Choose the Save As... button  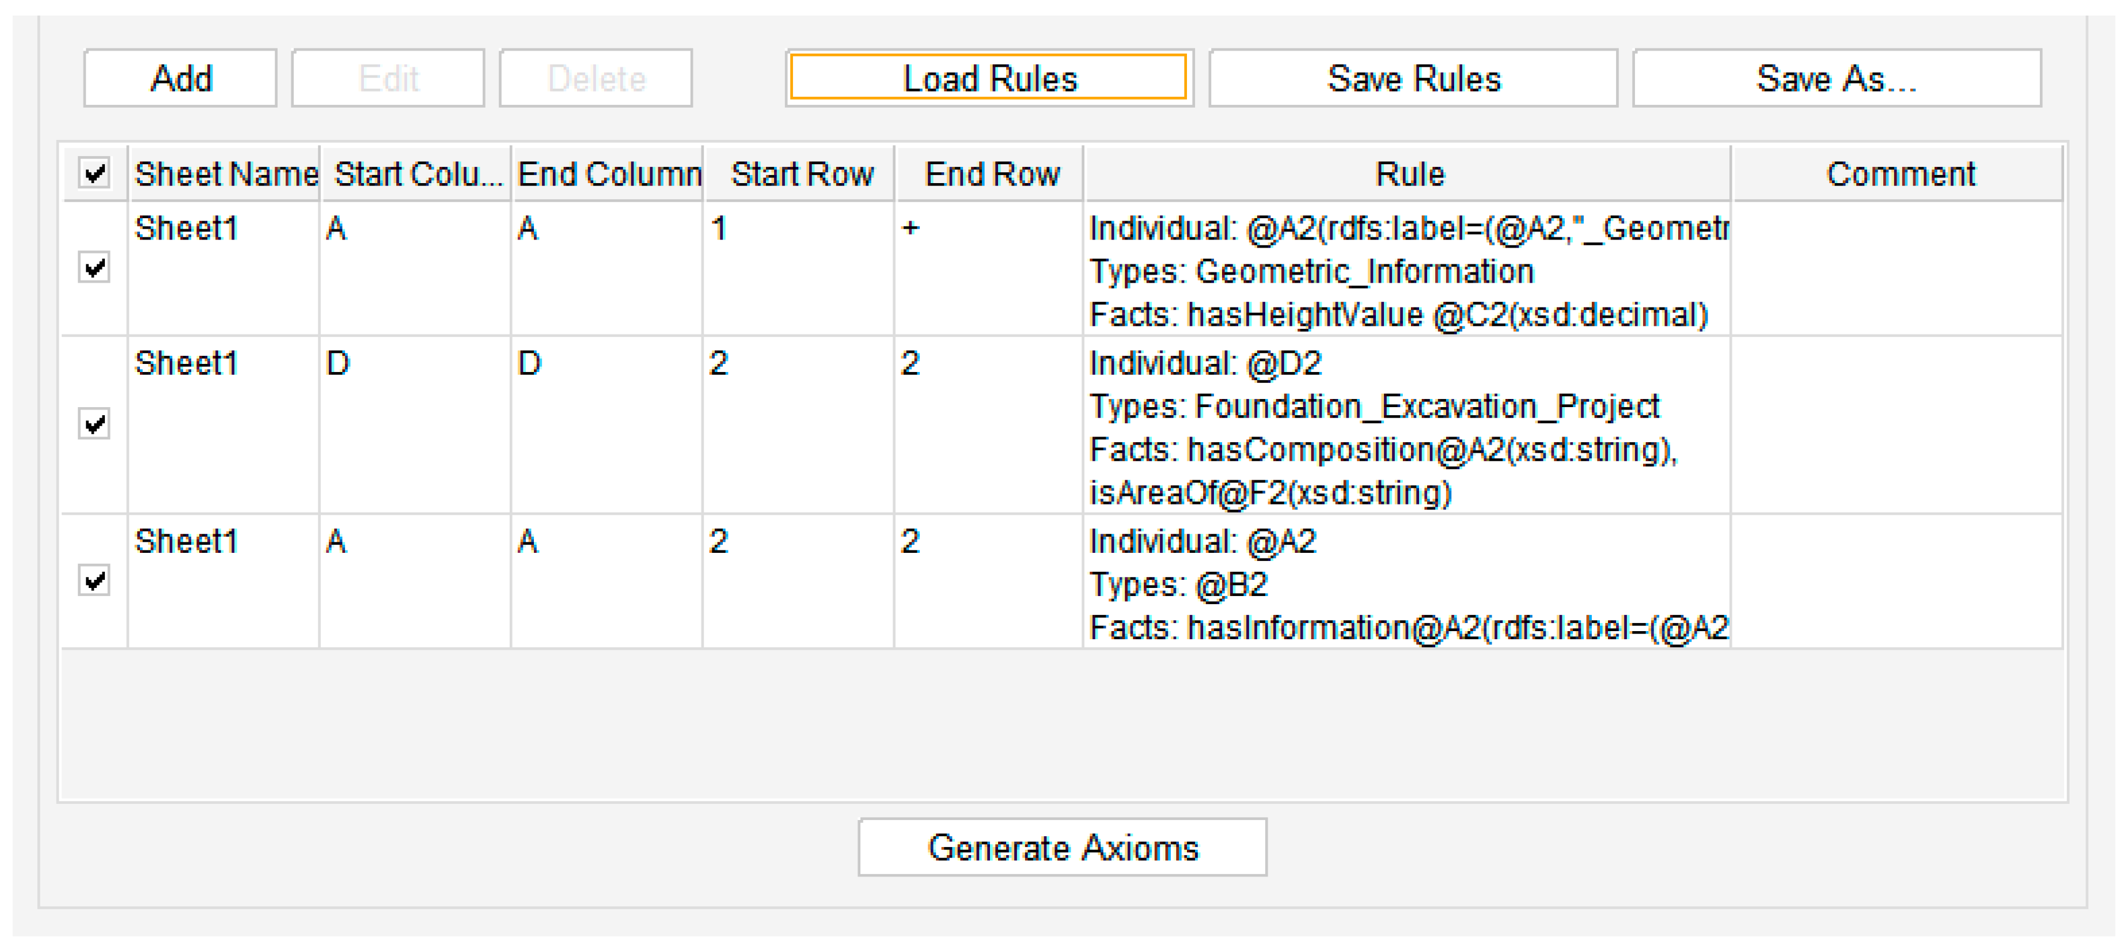coord(1837,78)
